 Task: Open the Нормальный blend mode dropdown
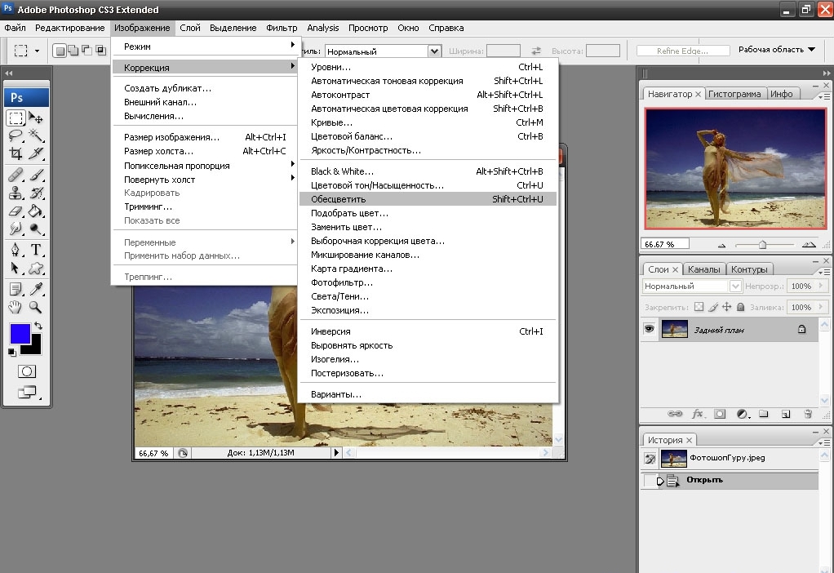pos(691,286)
